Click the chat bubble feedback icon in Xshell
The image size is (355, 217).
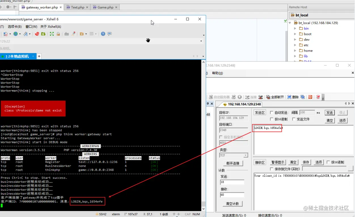pyautogui.click(x=109, y=34)
